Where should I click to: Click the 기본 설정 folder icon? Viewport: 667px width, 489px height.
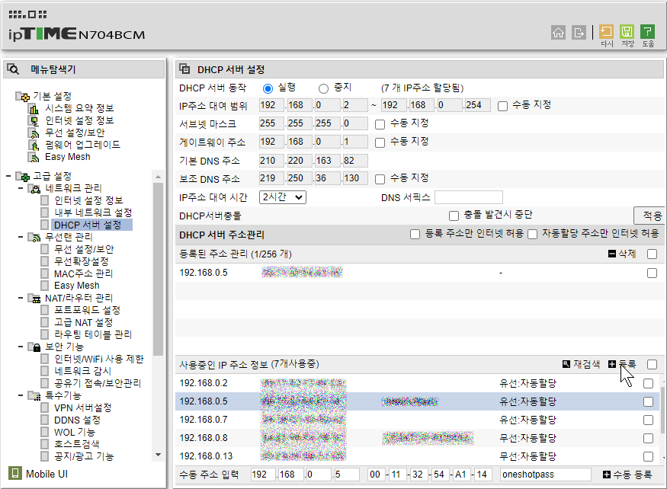(x=22, y=96)
